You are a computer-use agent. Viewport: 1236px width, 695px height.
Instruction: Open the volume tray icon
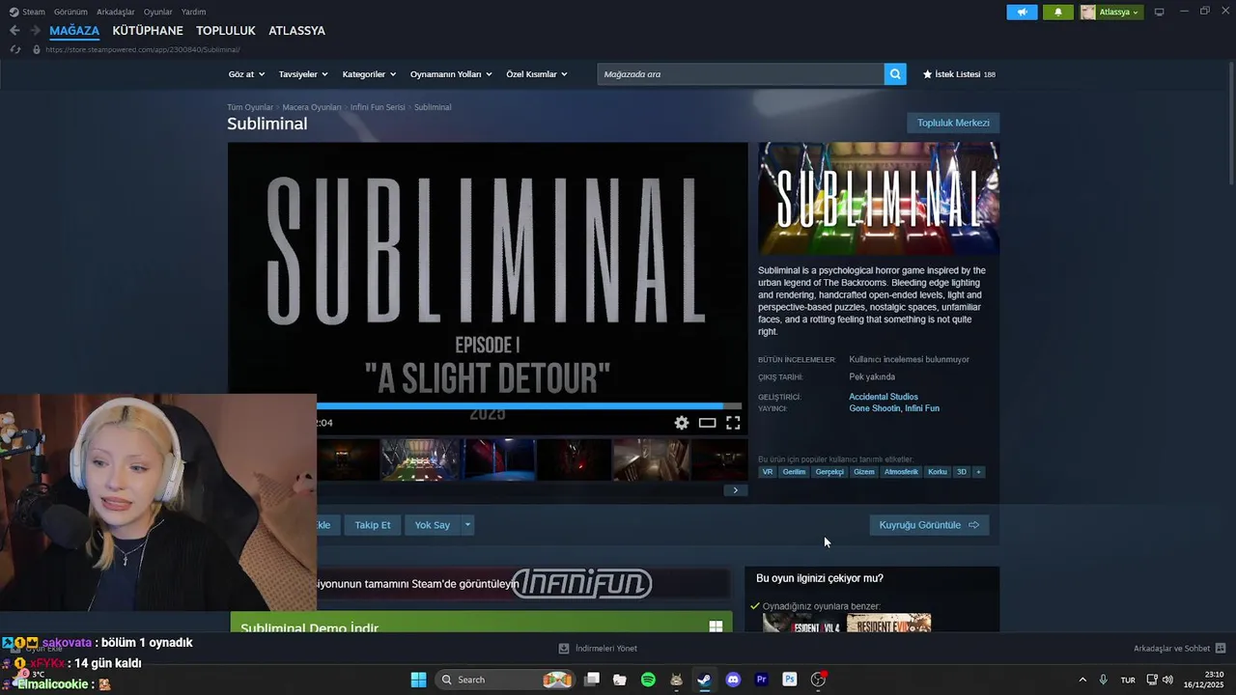coord(1167,680)
